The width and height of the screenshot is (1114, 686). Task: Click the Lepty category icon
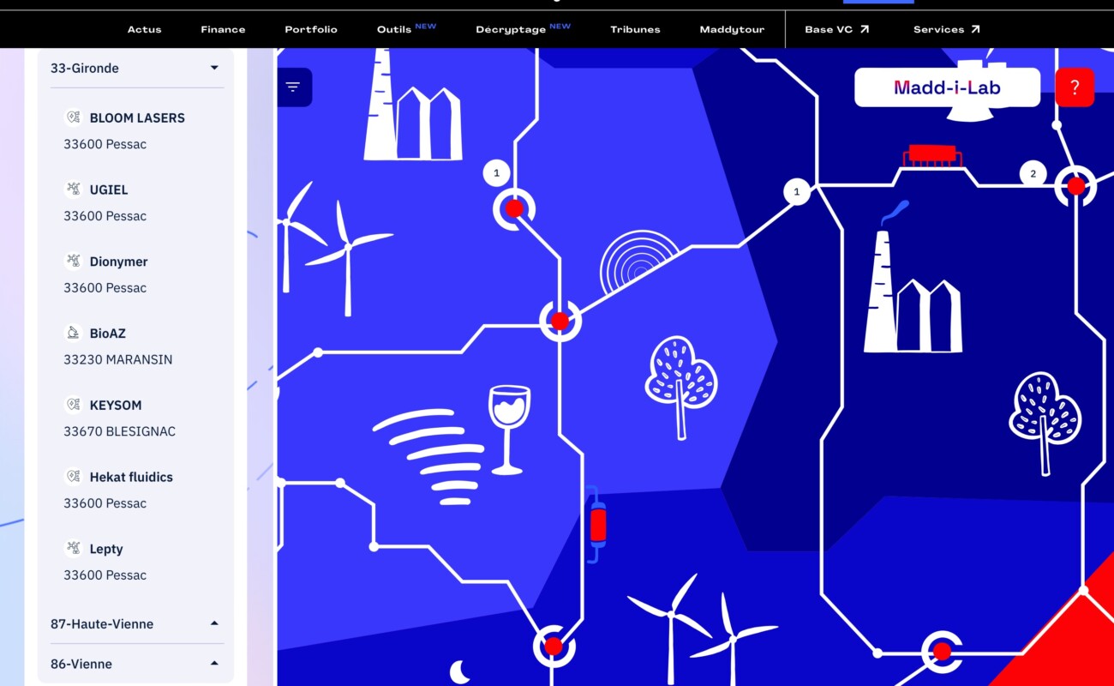click(74, 549)
